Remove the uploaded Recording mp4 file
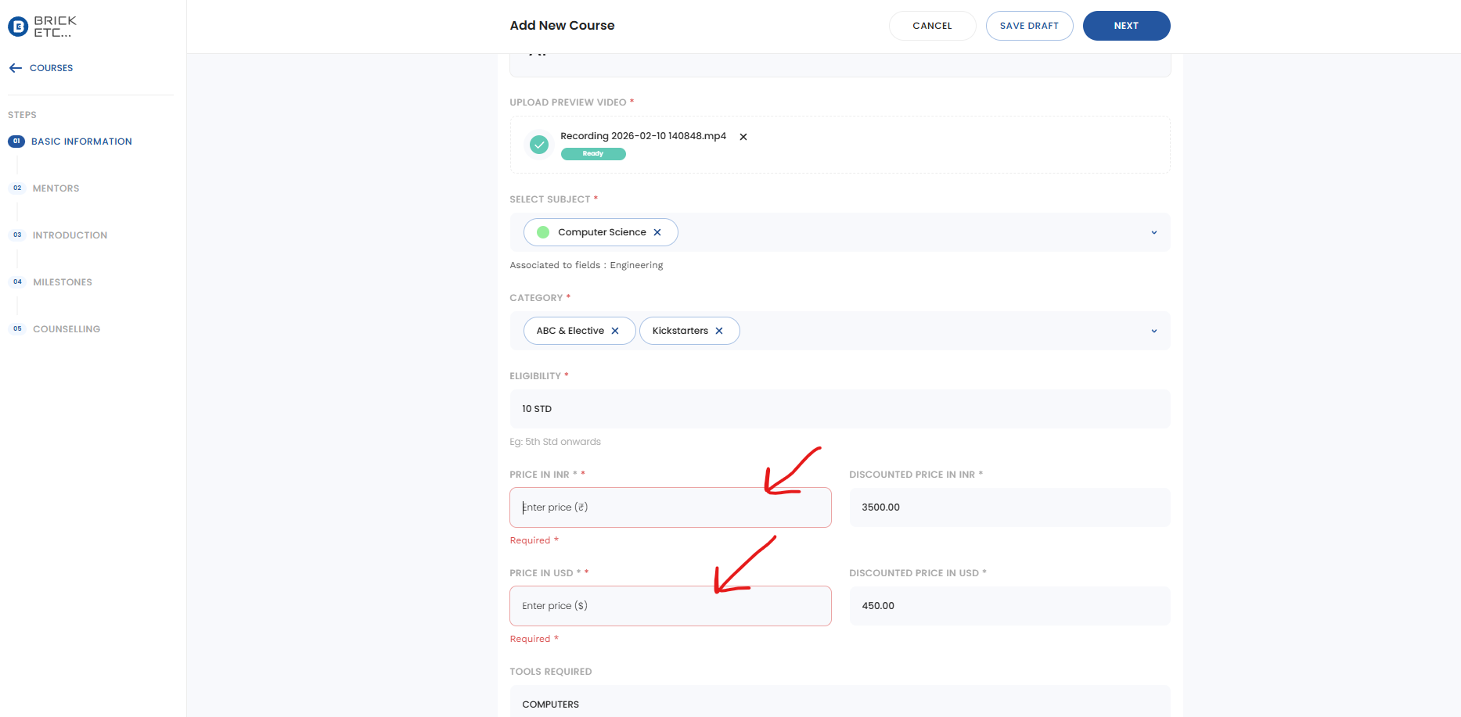 pyautogui.click(x=743, y=137)
